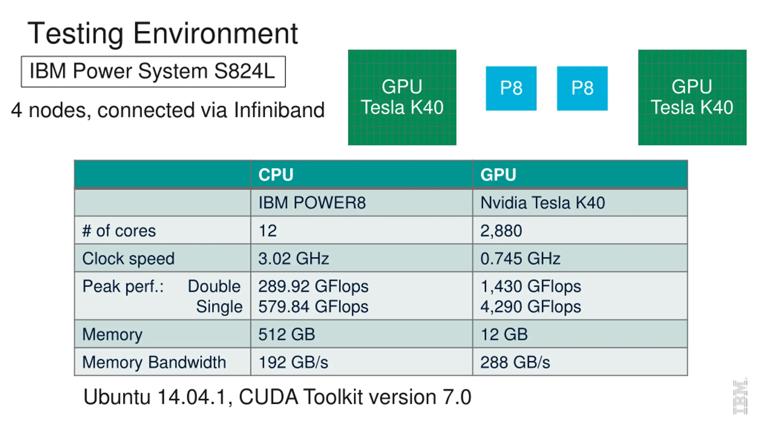This screenshot has width=760, height=427.
Task: Click the Ubuntu 14.04.1 CUDA Toolkit text
Action: click(277, 397)
